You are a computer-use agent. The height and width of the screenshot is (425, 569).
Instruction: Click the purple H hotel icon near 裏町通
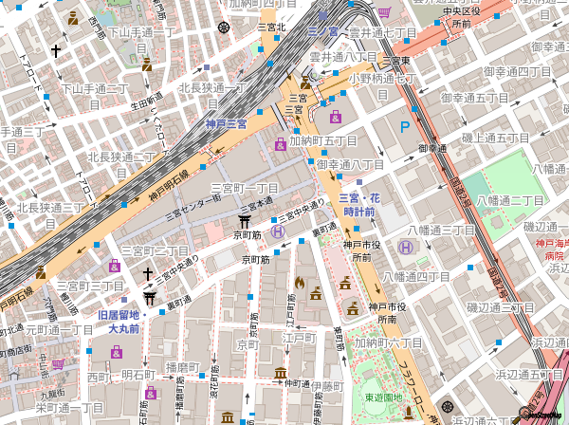point(278,231)
